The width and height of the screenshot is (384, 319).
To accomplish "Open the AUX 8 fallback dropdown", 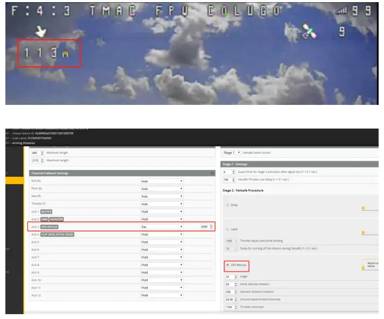I will click(x=162, y=265).
